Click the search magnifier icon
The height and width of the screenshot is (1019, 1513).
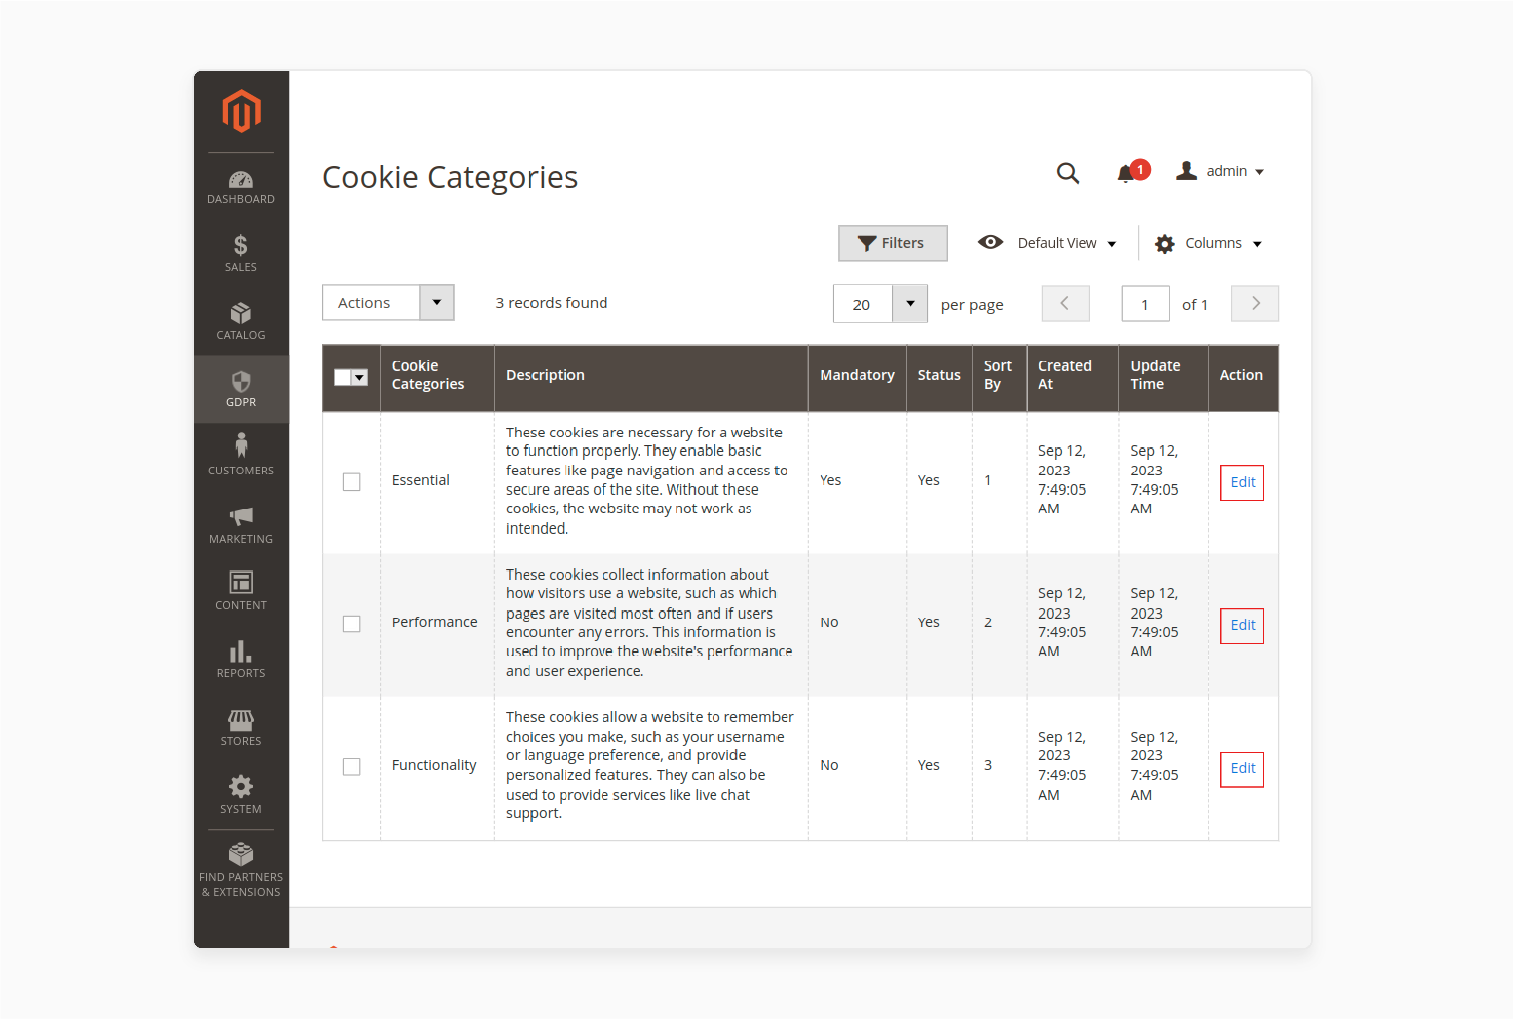pyautogui.click(x=1068, y=173)
